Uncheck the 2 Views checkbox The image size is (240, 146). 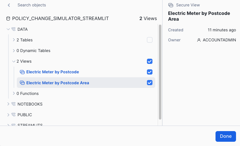(149, 61)
